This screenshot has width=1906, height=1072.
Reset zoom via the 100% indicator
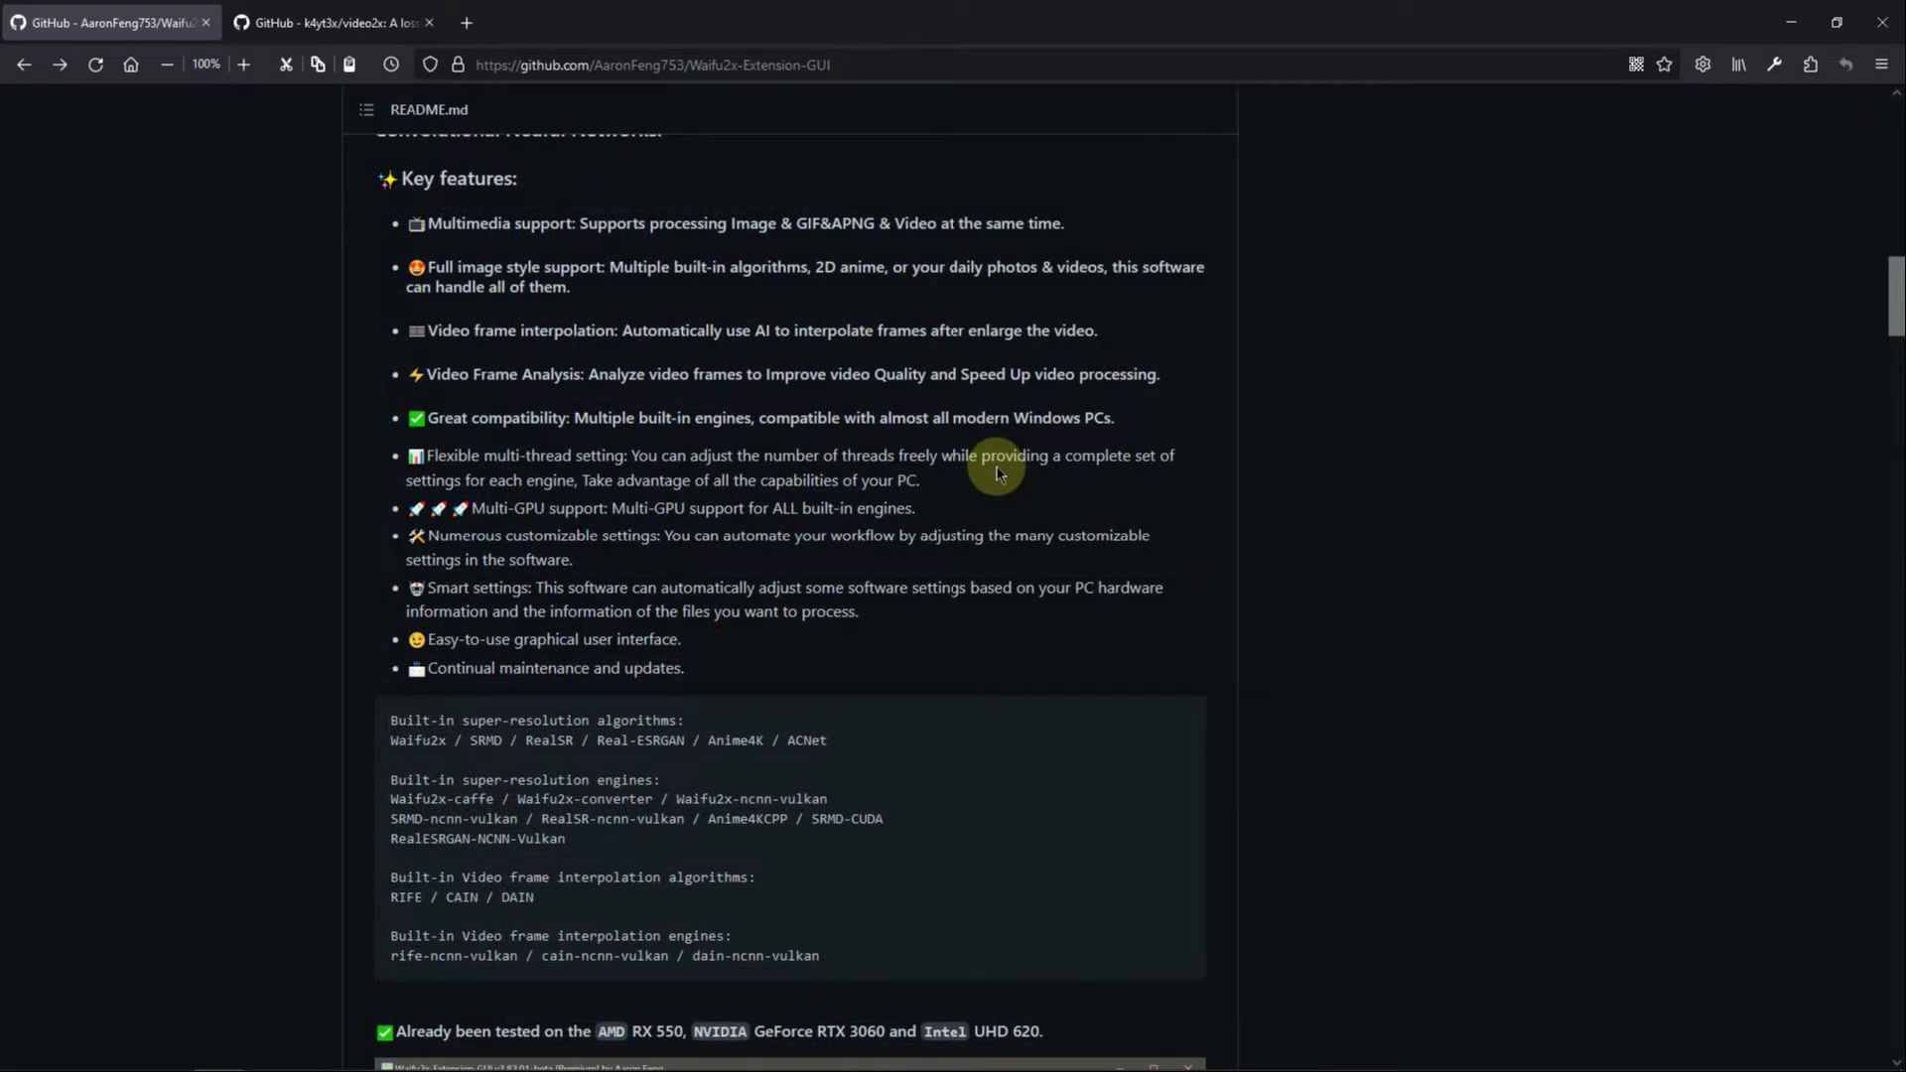pos(205,64)
